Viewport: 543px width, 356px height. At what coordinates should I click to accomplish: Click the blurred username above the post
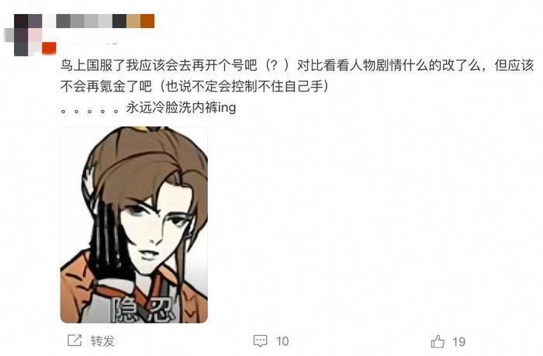(98, 21)
